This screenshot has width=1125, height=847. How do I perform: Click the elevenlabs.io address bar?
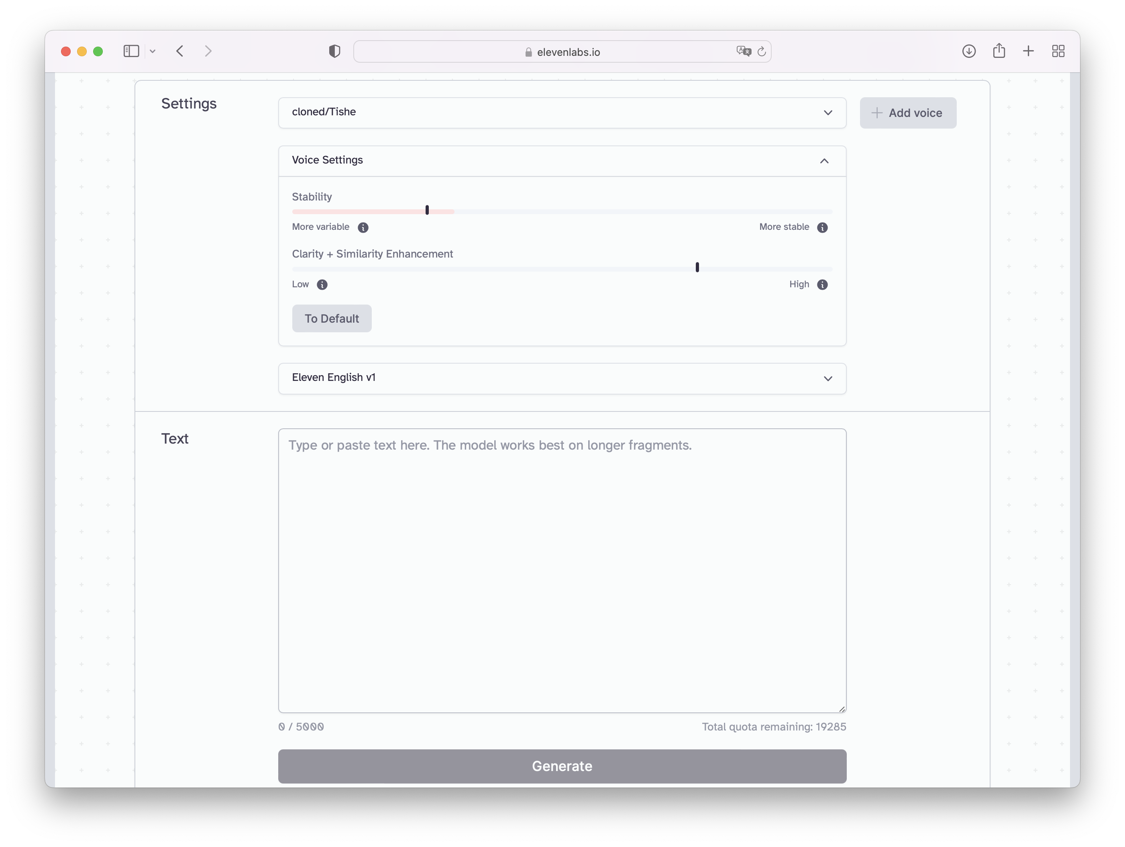(x=562, y=51)
